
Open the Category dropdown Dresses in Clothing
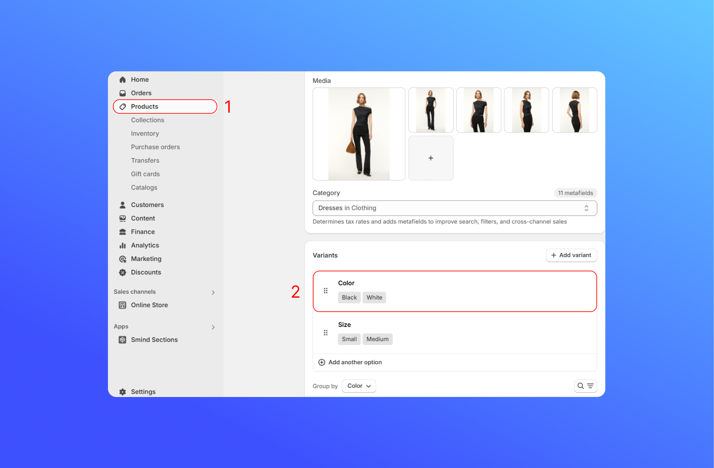(454, 208)
